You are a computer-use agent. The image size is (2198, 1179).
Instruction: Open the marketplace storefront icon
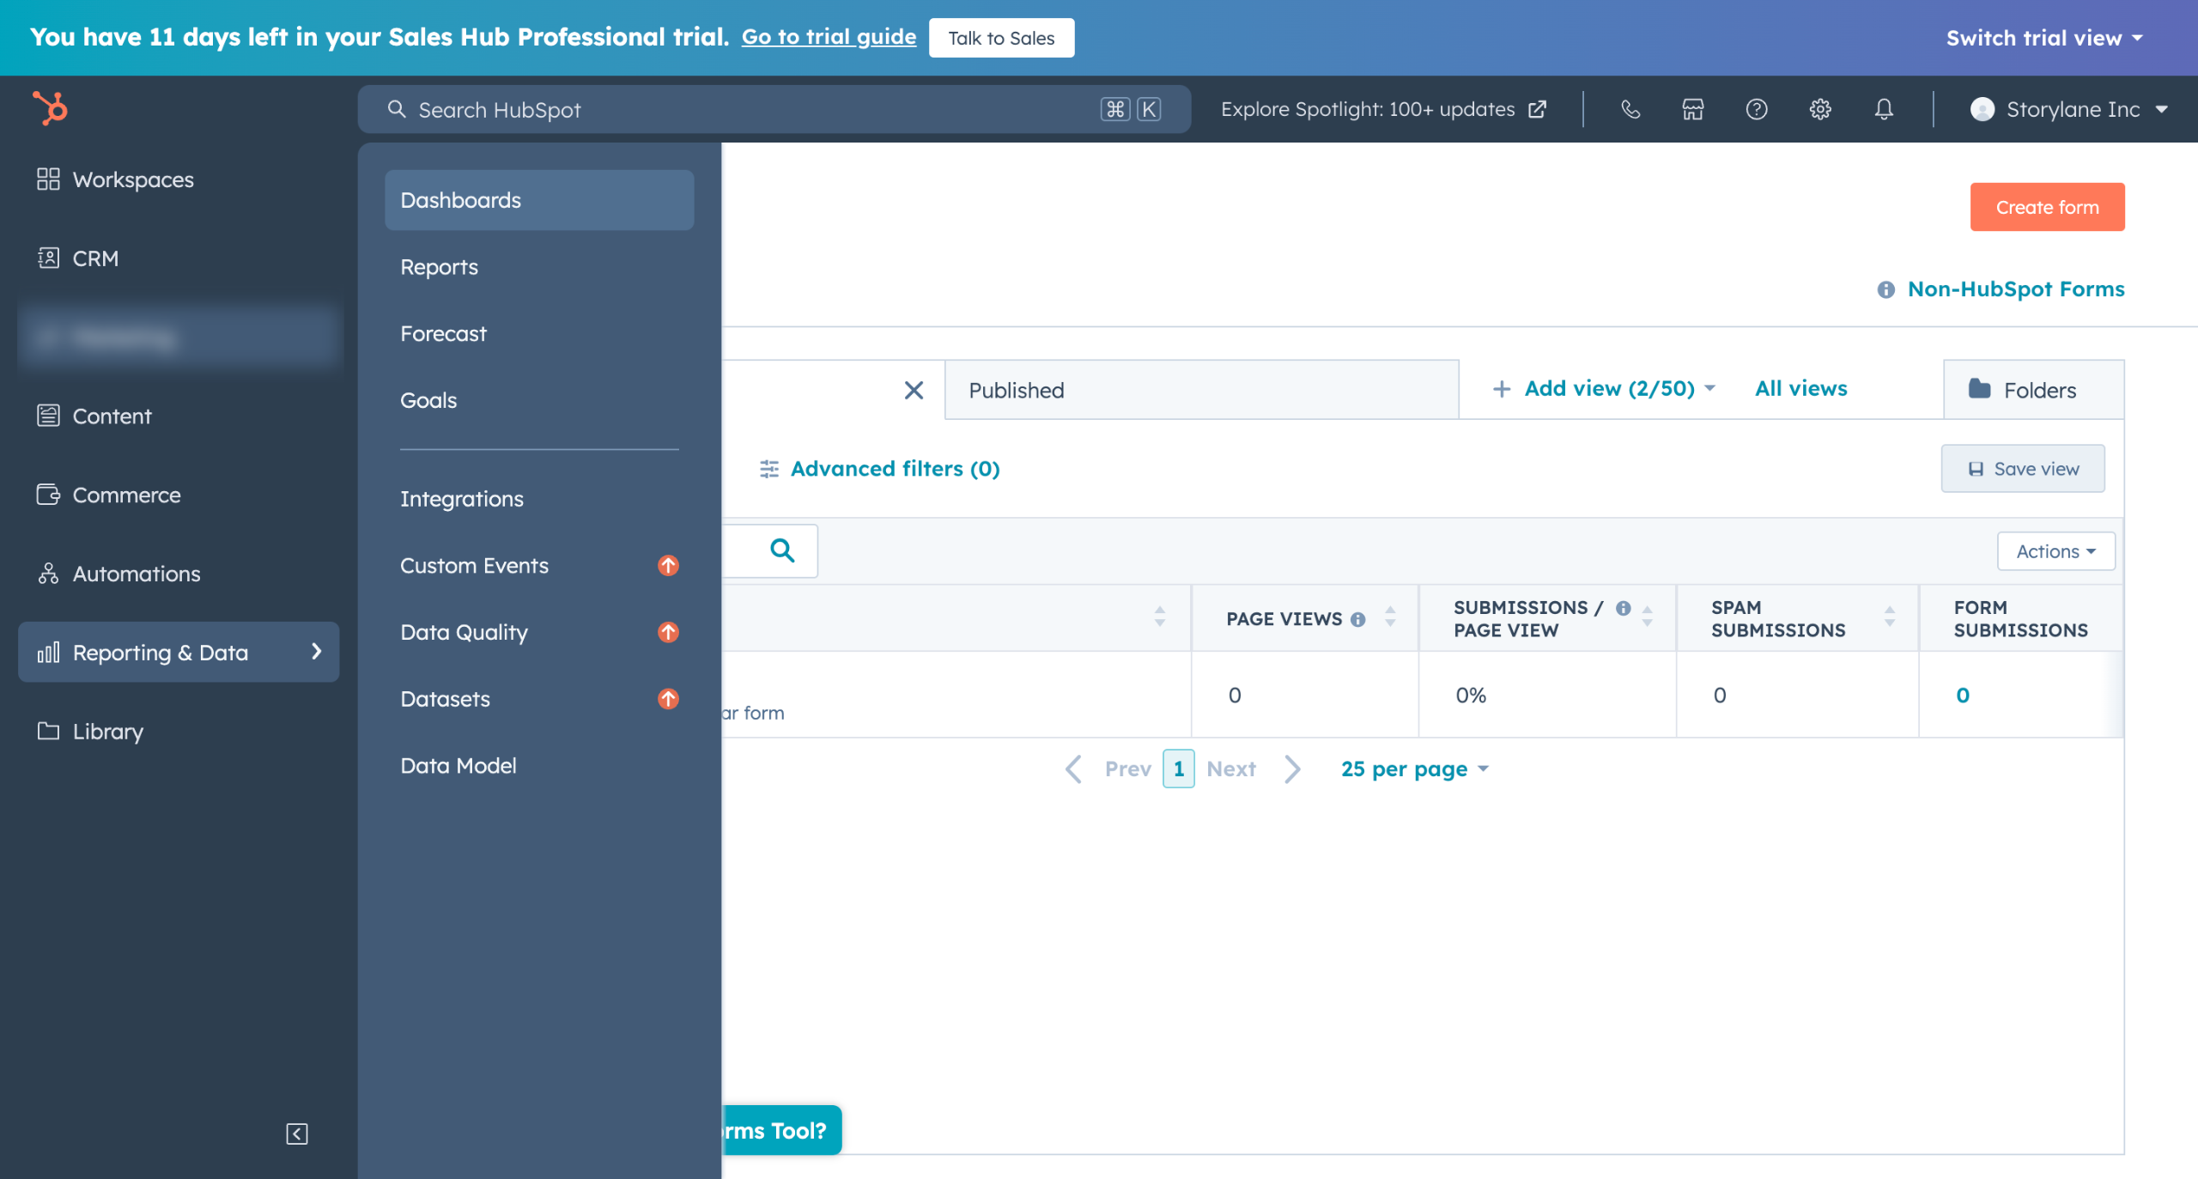pos(1692,109)
